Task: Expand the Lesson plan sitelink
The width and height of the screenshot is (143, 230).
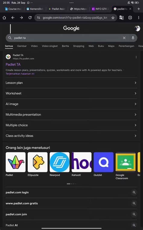Action: (71, 83)
